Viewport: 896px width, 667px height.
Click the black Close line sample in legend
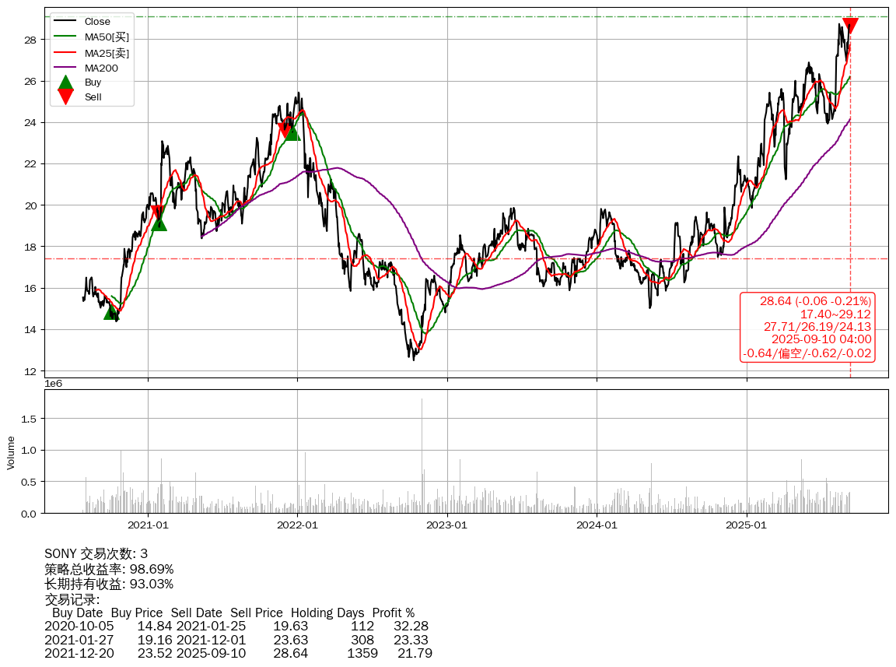point(66,22)
